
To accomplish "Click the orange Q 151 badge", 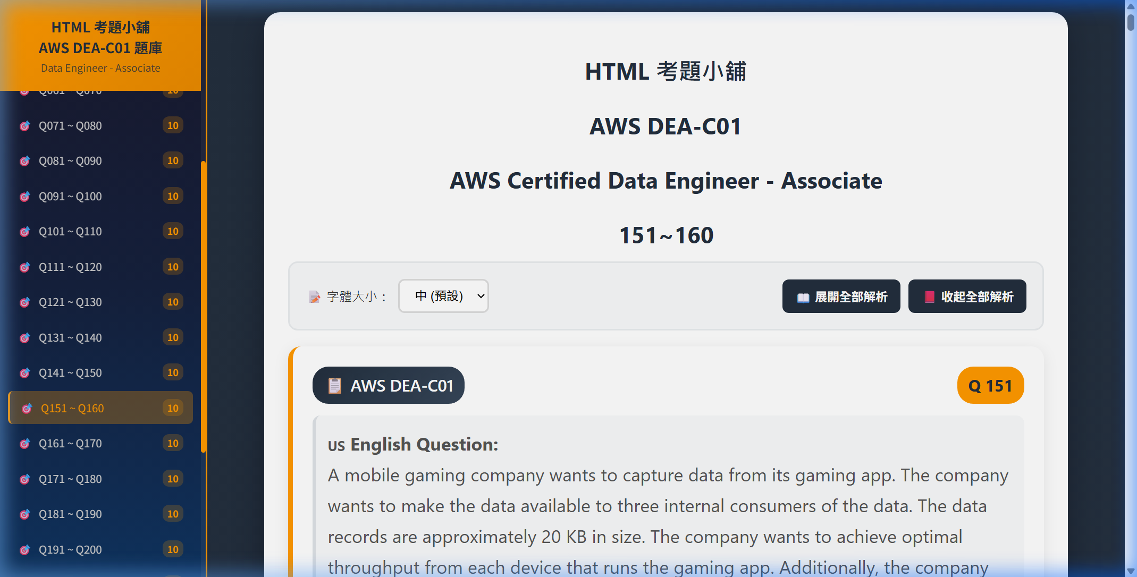I will point(990,385).
